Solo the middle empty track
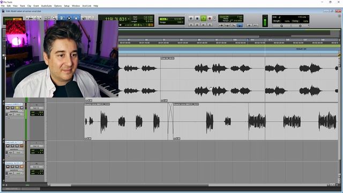The image size is (343, 193). coord(17,146)
